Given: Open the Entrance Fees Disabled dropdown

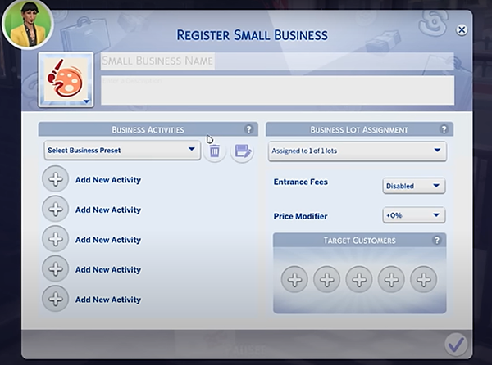Looking at the screenshot, I should [413, 186].
